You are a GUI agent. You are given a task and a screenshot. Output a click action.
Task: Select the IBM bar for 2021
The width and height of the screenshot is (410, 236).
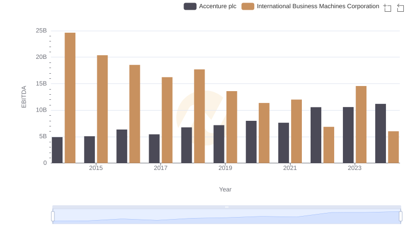click(x=297, y=132)
